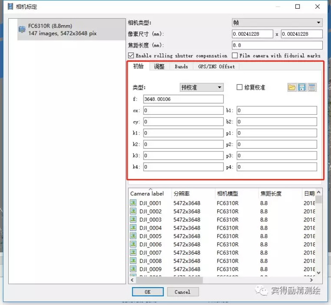Switch to the 调整 tab
Image resolution: width=331 pixels, height=305 pixels.
[x=159, y=66]
